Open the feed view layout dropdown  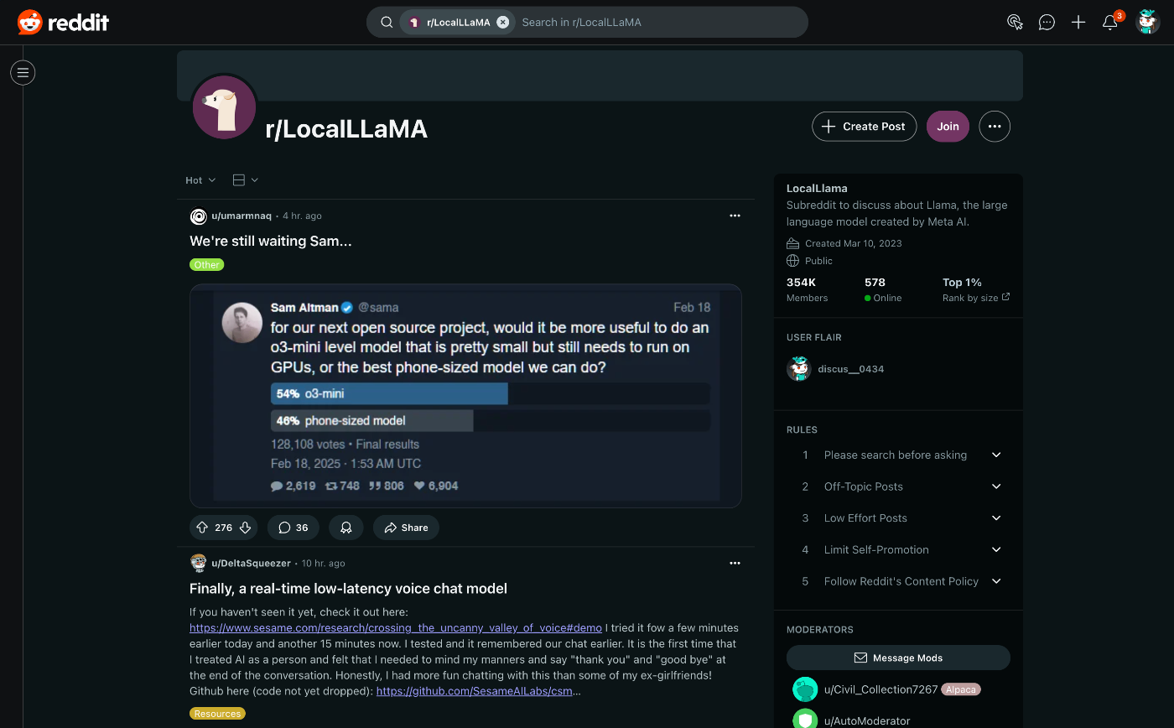(x=245, y=180)
